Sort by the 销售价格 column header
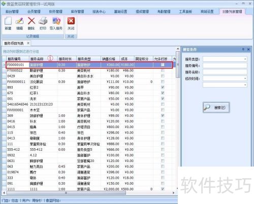Screen dimensions: 254x204 [x=110, y=59]
